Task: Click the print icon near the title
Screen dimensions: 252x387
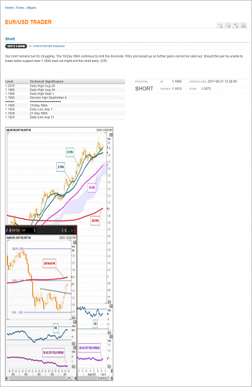Action: (x=243, y=25)
